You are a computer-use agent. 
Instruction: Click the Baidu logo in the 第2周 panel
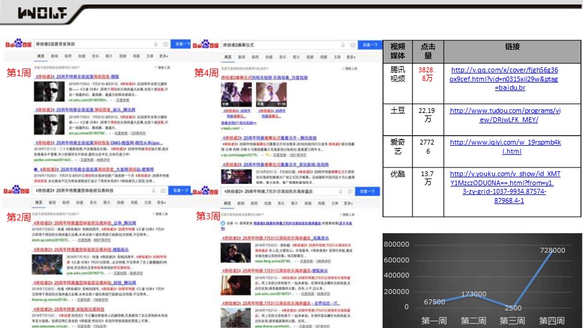pos(17,190)
